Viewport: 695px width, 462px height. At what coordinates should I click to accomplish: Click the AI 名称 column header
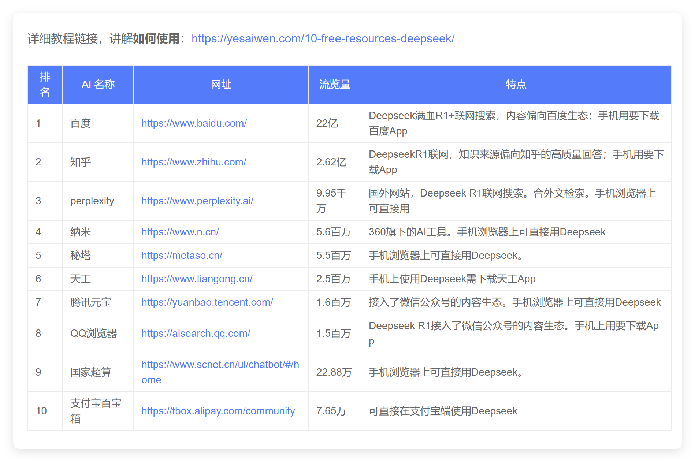coord(98,85)
